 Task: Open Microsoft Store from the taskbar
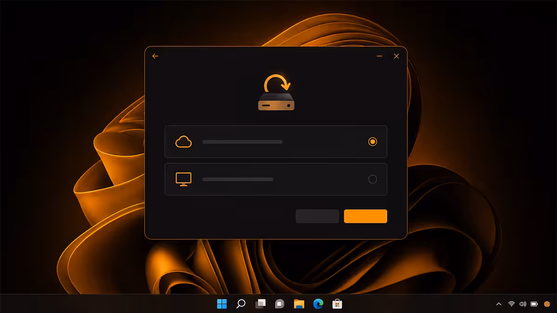(337, 304)
